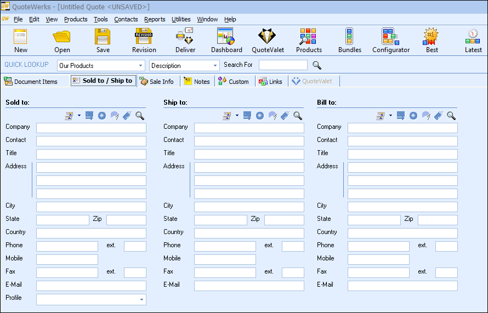Expand the Ship to contact source arrow
Screen dimensions: 488x313
(x=237, y=116)
